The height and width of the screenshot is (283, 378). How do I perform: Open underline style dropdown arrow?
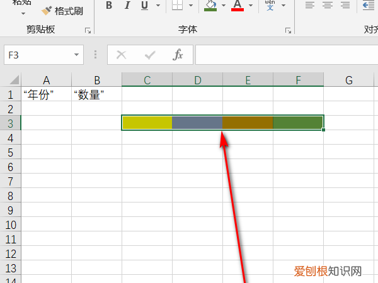pos(158,5)
